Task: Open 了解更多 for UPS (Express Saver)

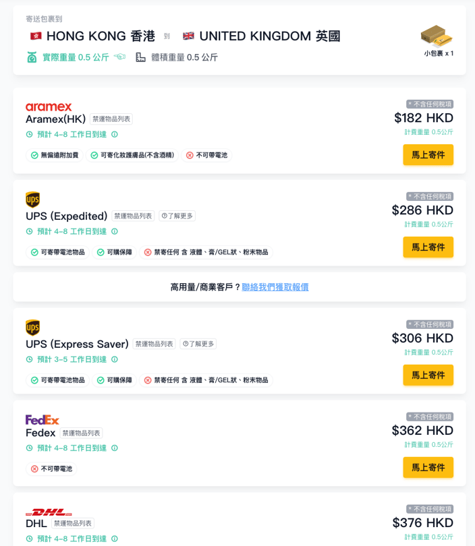Action: pyautogui.click(x=198, y=344)
